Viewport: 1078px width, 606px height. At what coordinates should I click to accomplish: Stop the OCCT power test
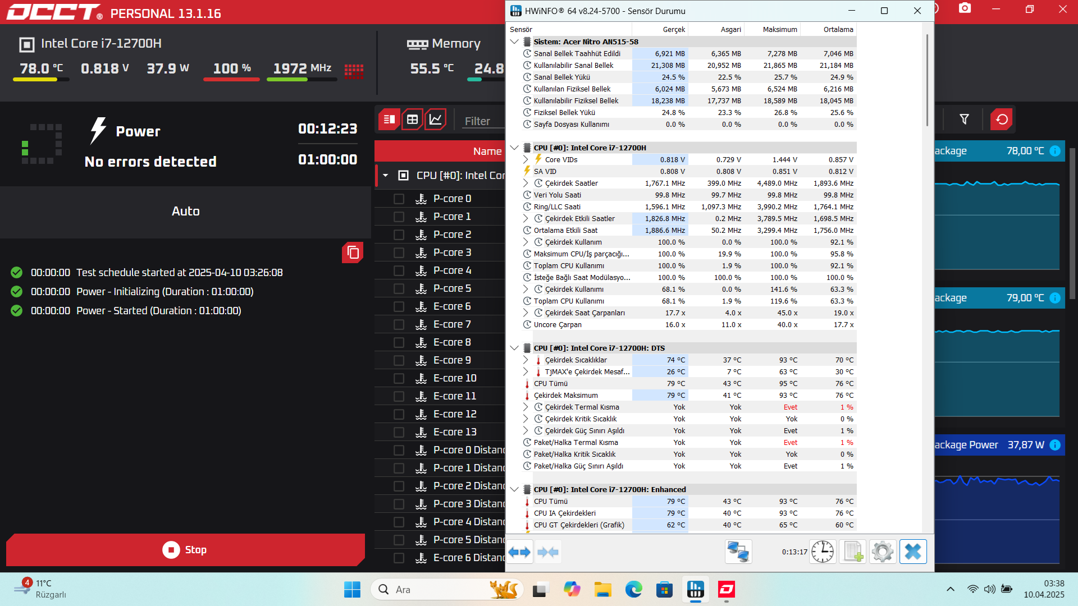[x=185, y=550]
